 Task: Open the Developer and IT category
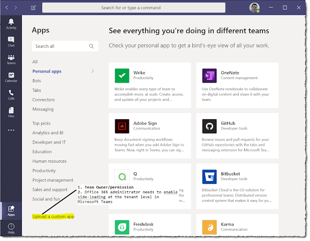(49, 142)
